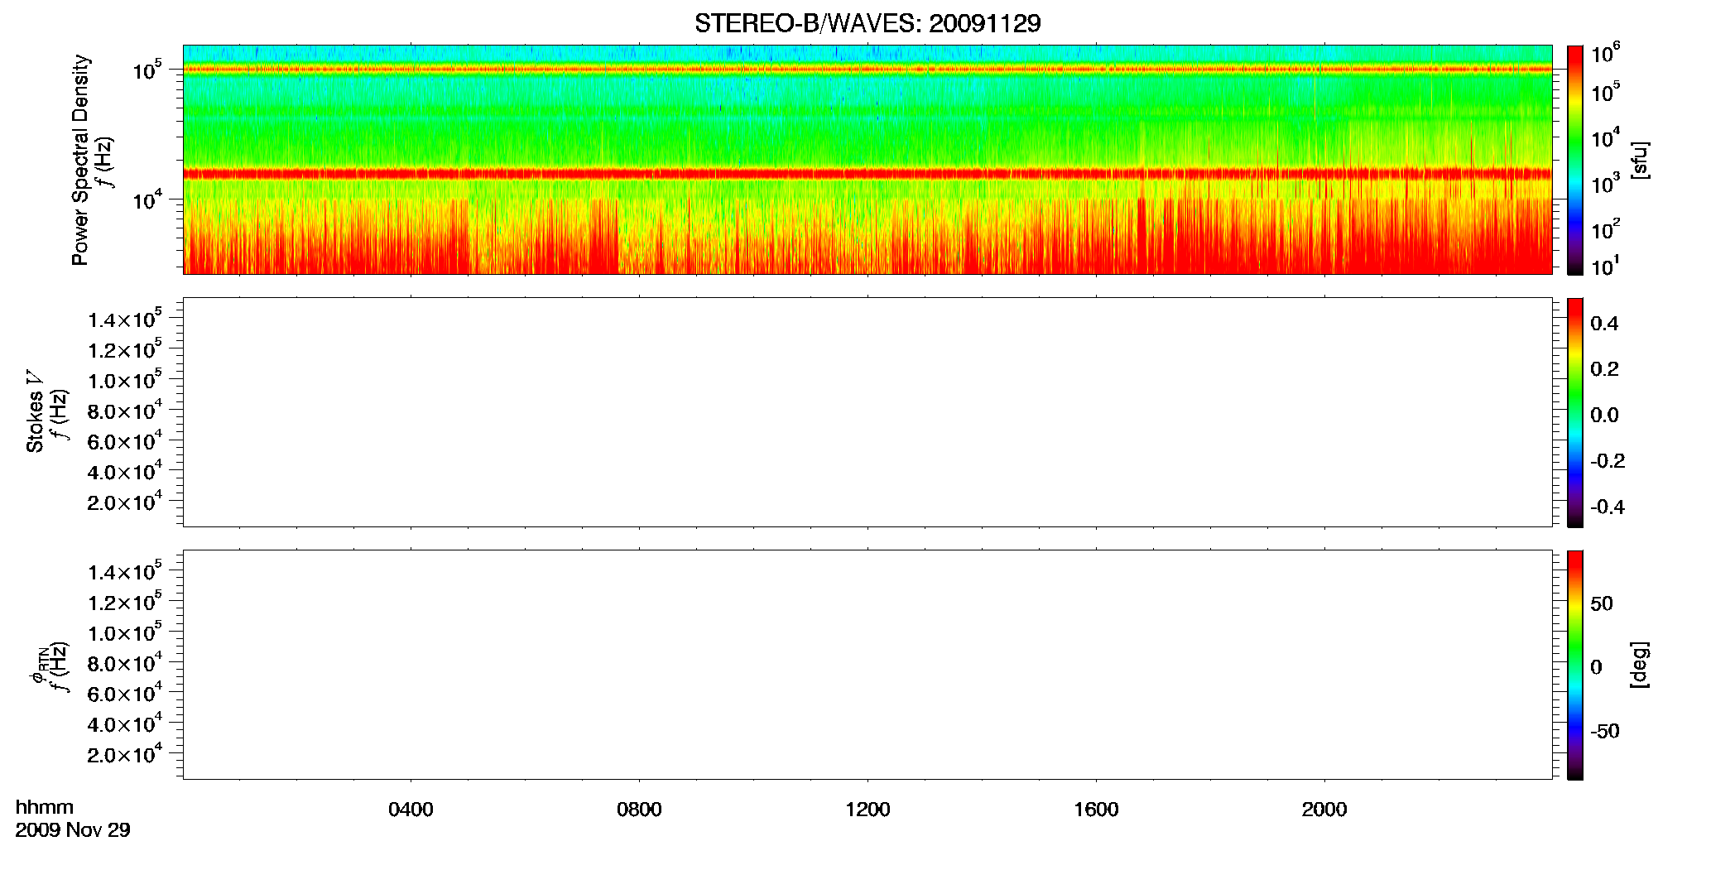
Task: Select the power spectral density color bar
Action: (1575, 160)
